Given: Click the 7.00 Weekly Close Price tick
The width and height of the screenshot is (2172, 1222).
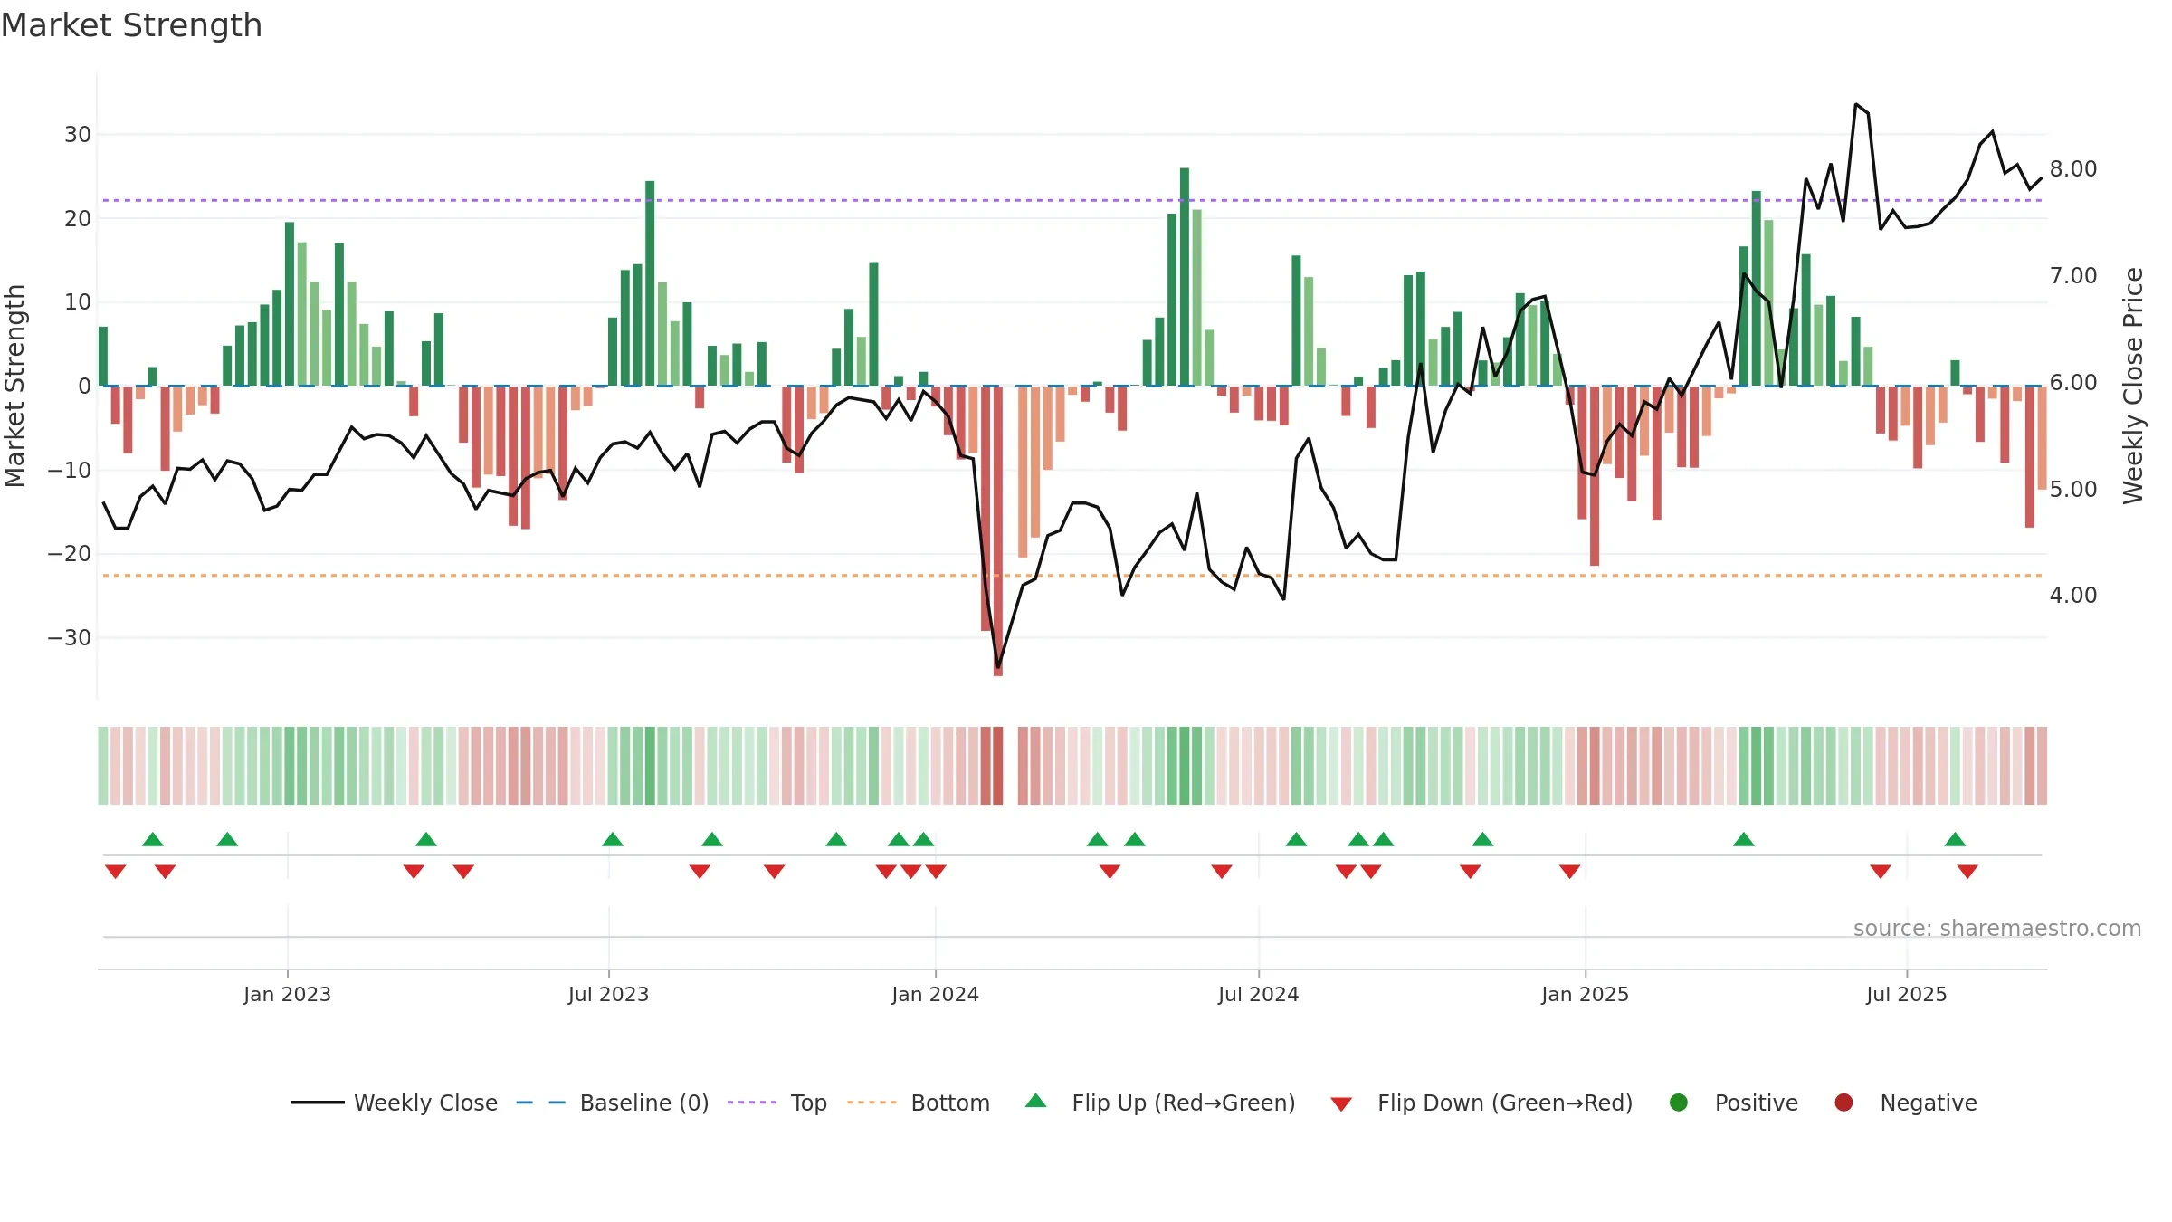Looking at the screenshot, I should pos(2073,276).
